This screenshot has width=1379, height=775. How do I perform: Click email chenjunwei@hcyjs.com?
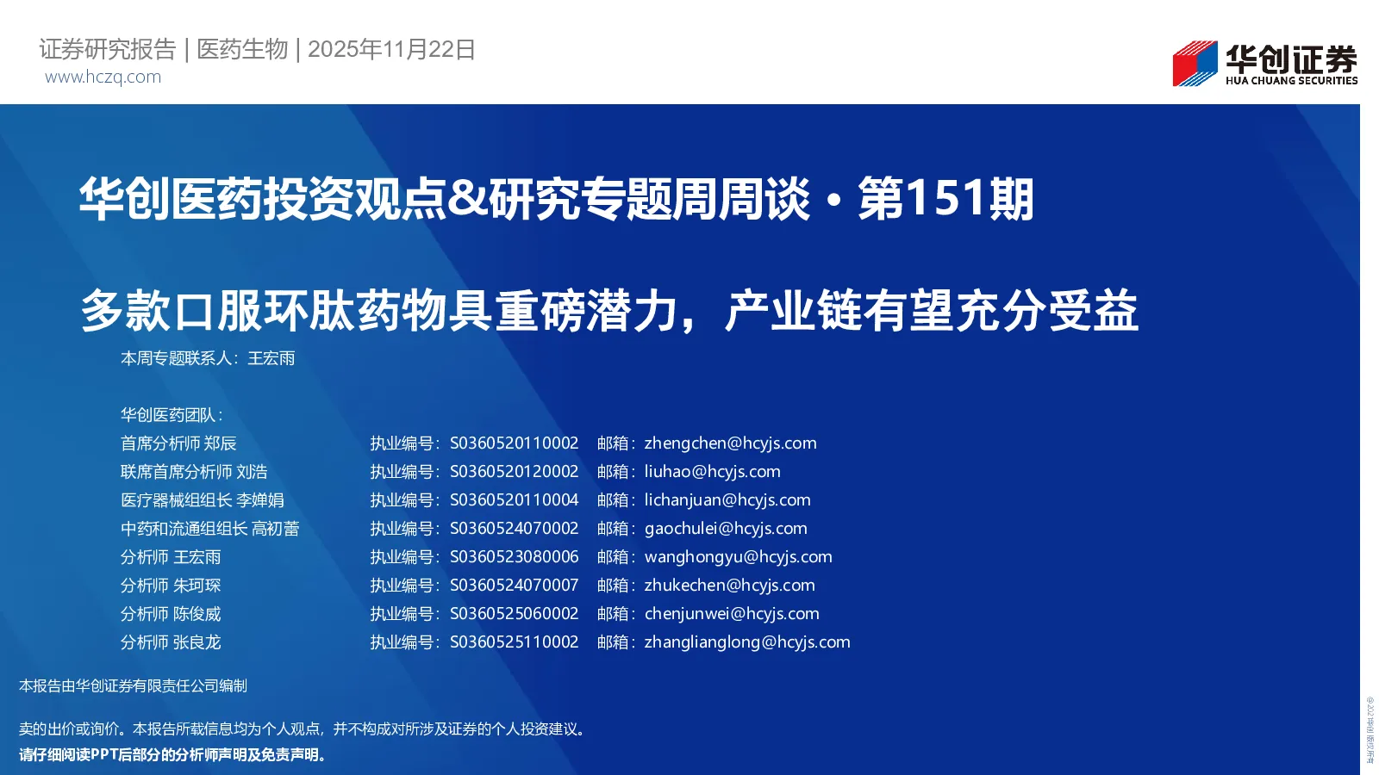coord(732,613)
